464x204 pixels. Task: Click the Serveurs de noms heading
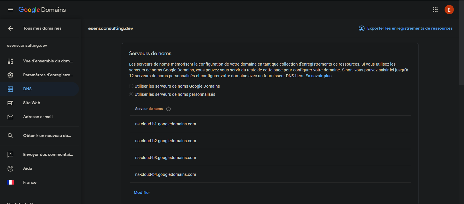150,53
